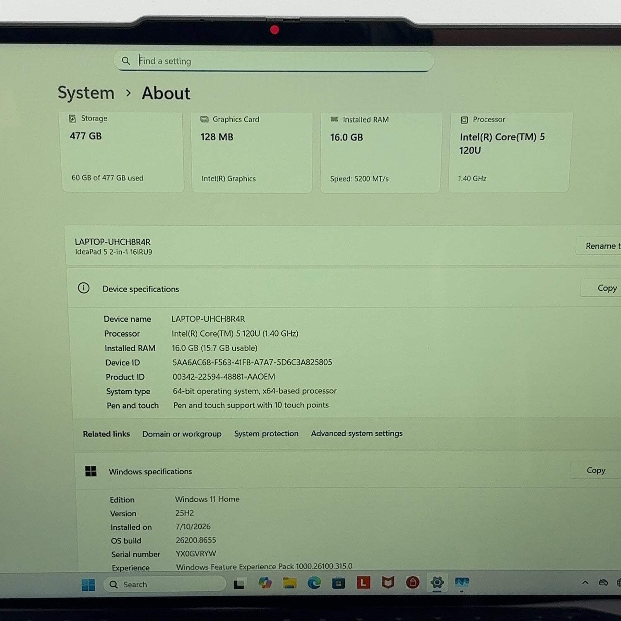Click the Settings gear icon in the taskbar
The image size is (621, 621).
tap(437, 582)
